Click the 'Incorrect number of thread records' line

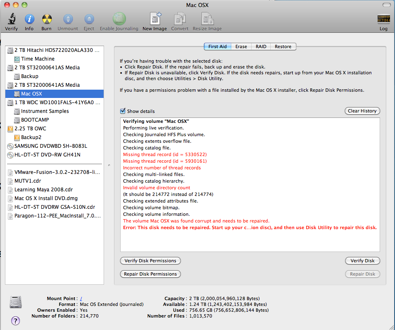coord(162,168)
